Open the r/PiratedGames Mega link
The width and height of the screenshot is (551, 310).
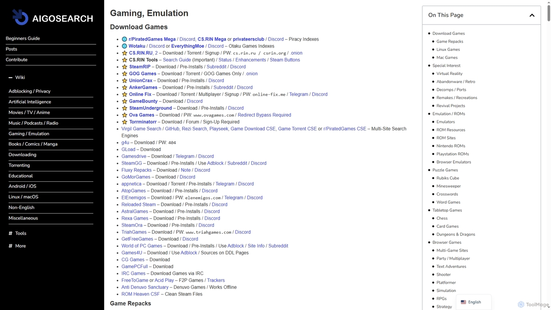pyautogui.click(x=152, y=39)
